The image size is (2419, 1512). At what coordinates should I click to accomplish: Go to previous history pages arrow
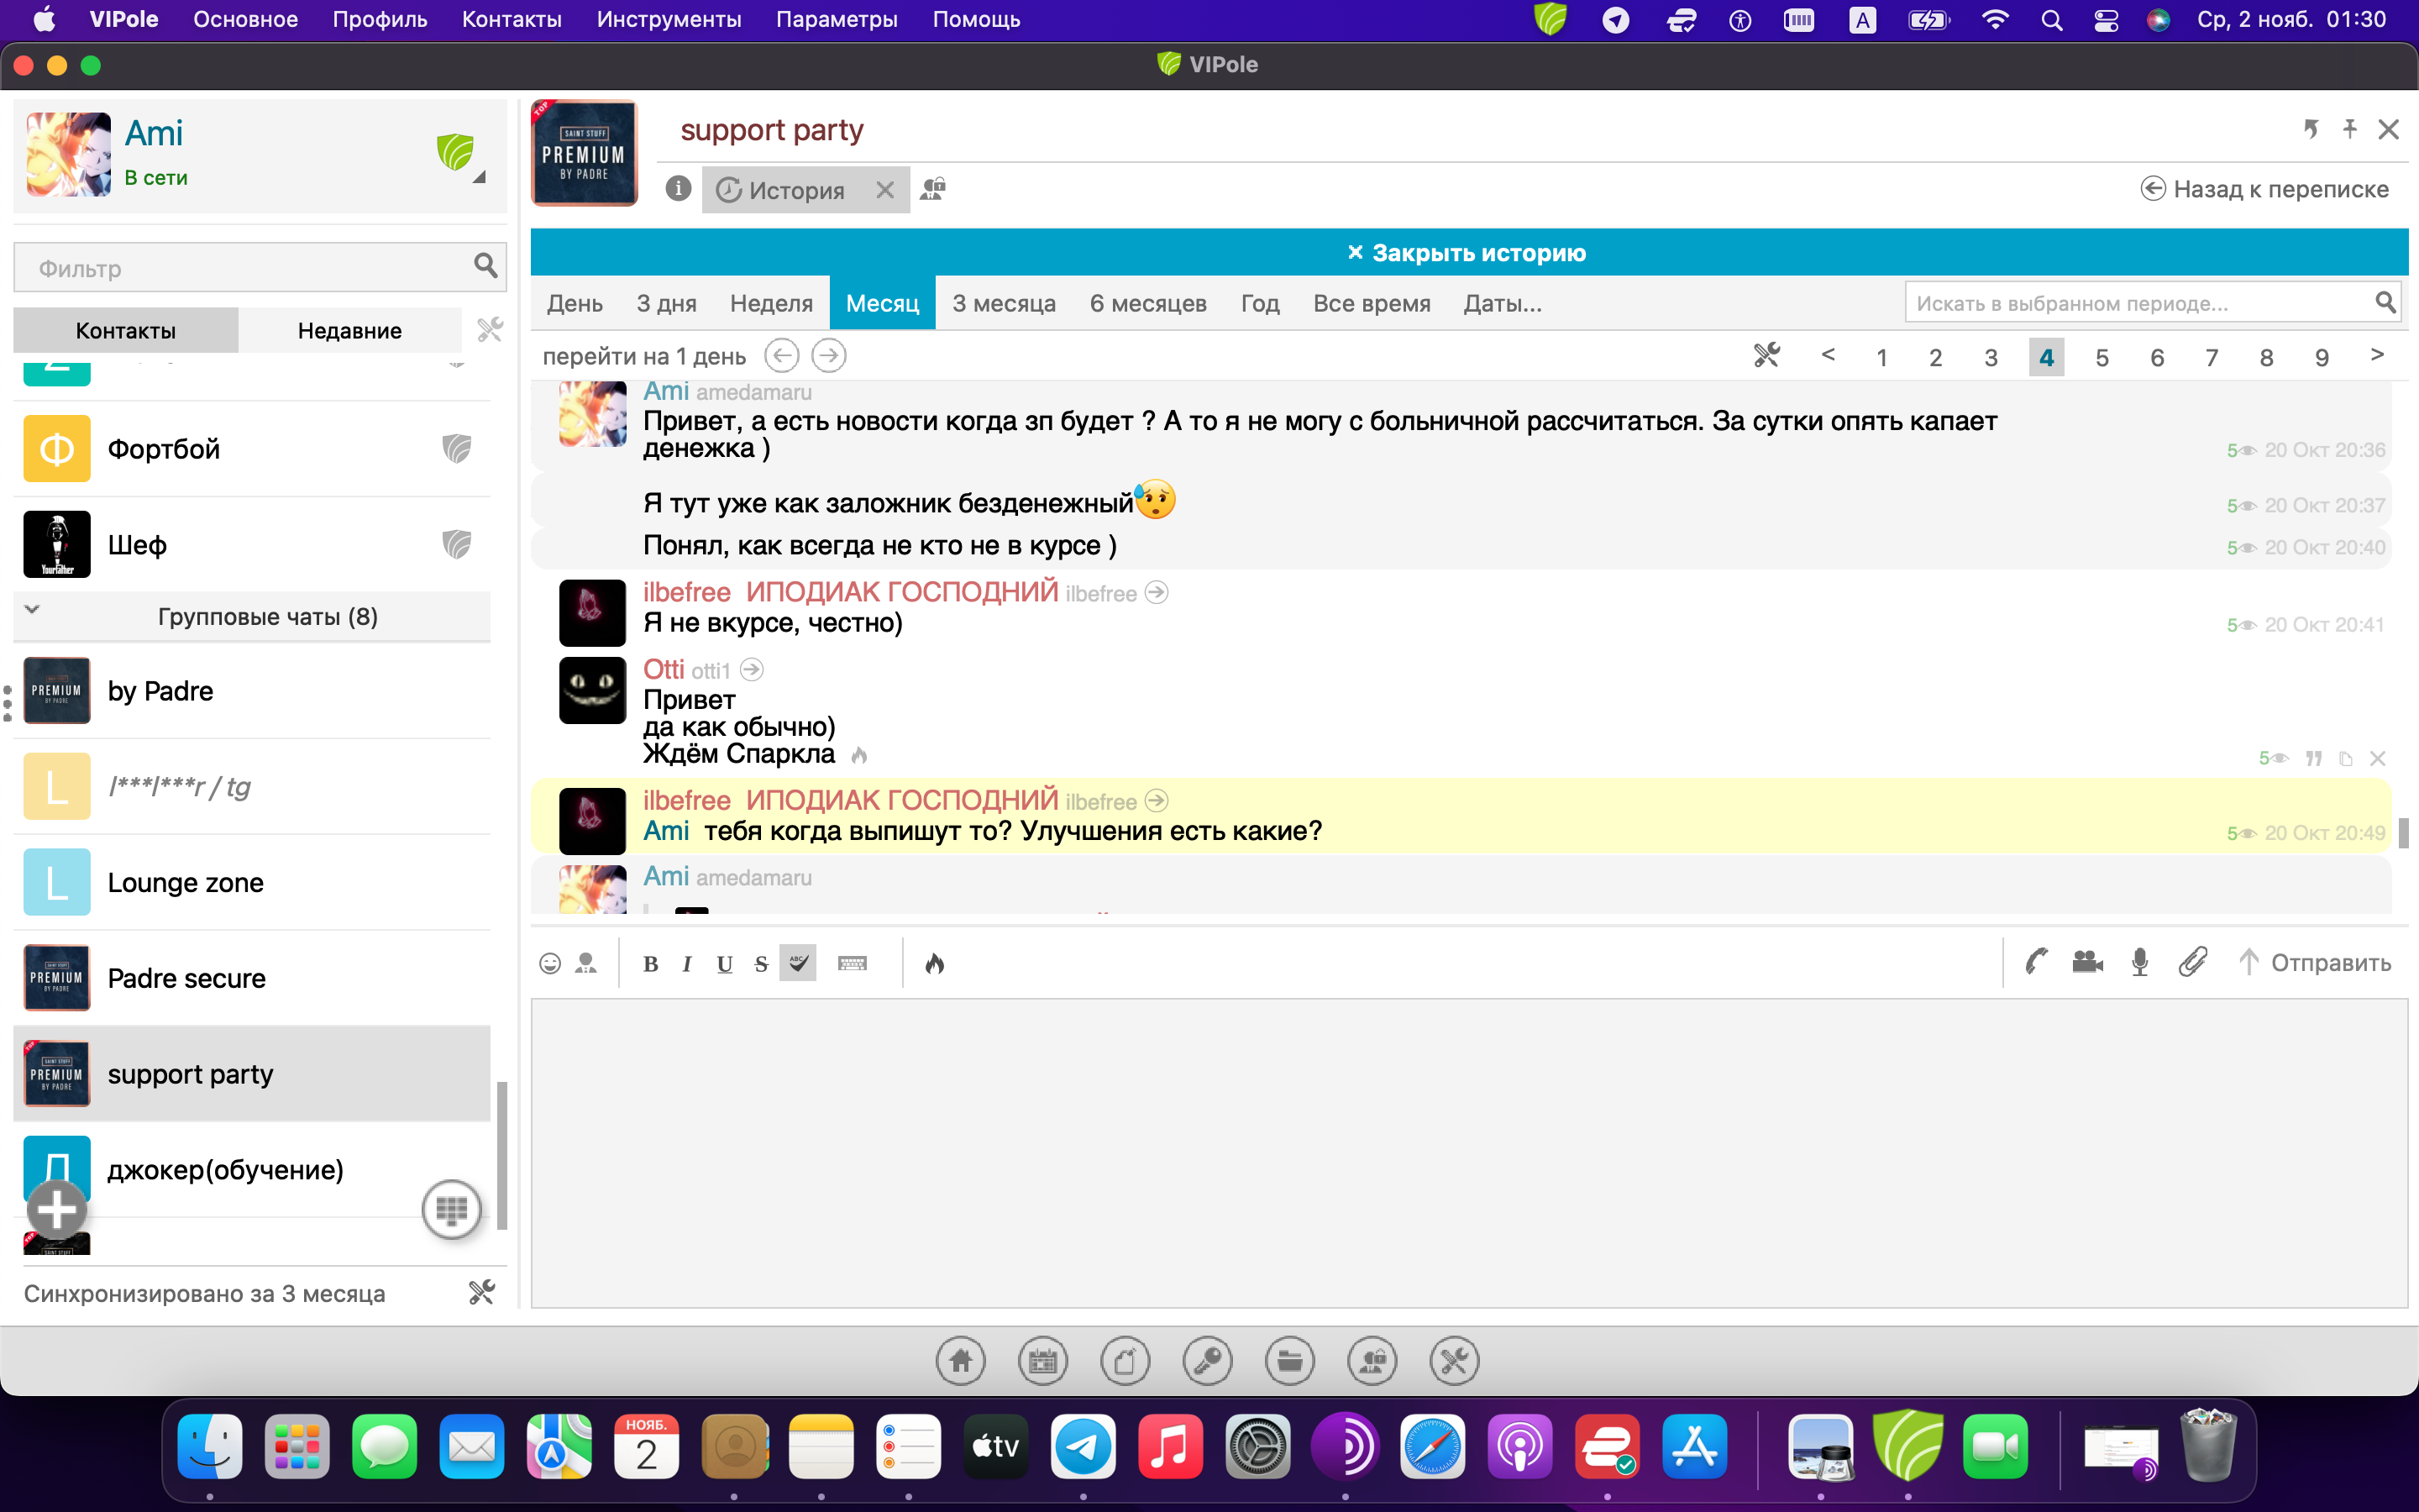pyautogui.click(x=1827, y=355)
